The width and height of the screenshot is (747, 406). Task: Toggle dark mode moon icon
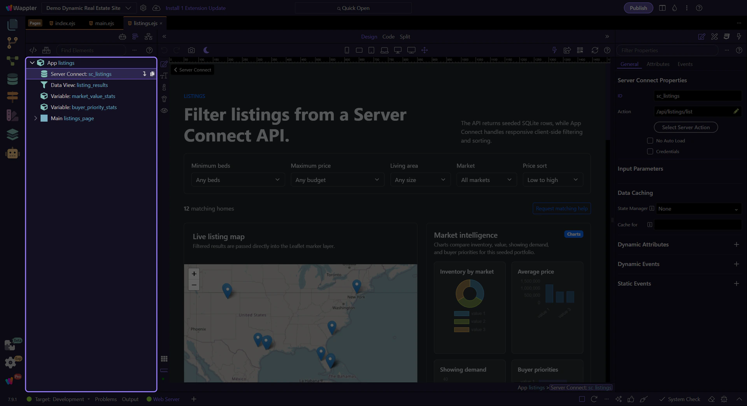[206, 50]
